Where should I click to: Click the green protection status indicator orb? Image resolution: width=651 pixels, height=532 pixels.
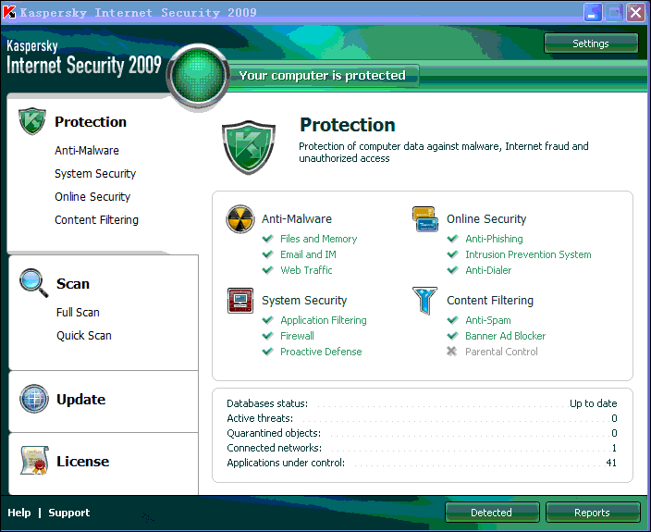(x=198, y=77)
